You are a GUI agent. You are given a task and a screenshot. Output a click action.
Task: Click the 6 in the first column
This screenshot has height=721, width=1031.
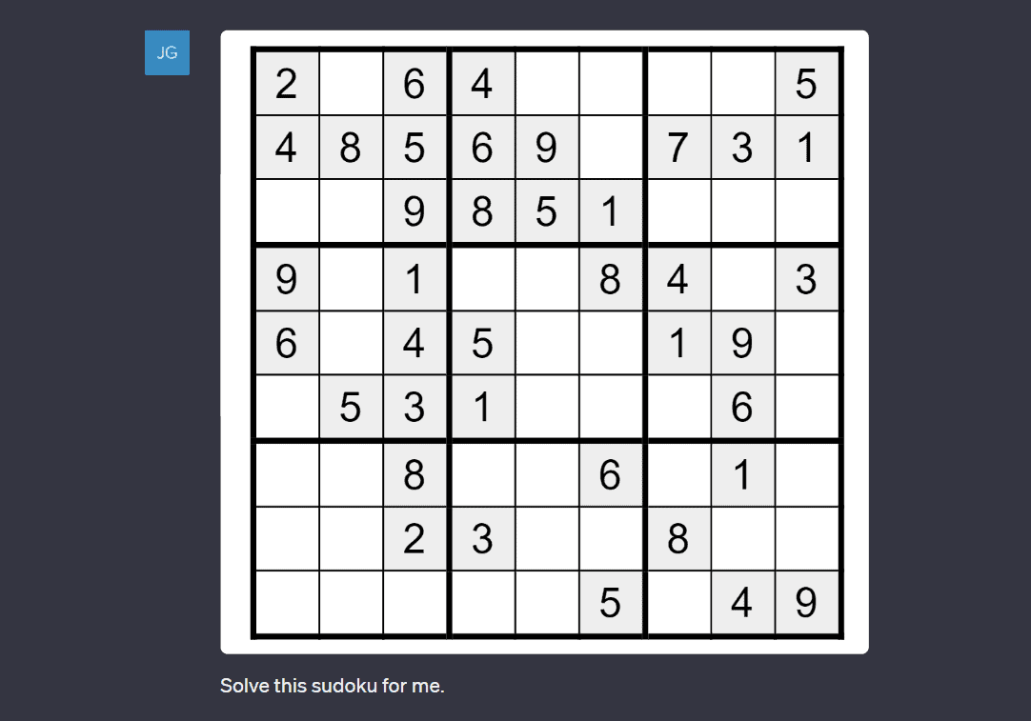tap(286, 343)
